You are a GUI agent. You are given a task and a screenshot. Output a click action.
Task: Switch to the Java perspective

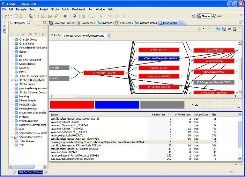(217, 16)
